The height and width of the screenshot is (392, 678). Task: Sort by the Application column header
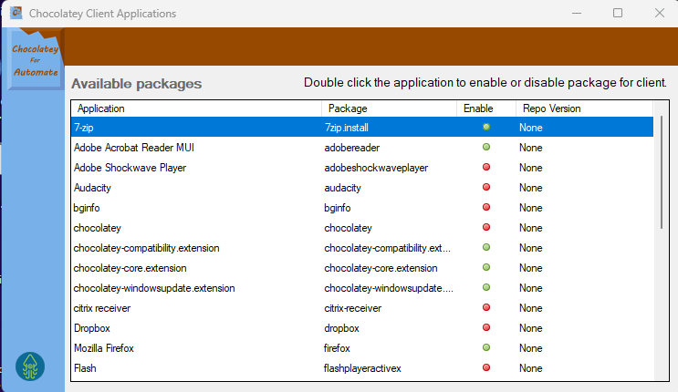(195, 108)
